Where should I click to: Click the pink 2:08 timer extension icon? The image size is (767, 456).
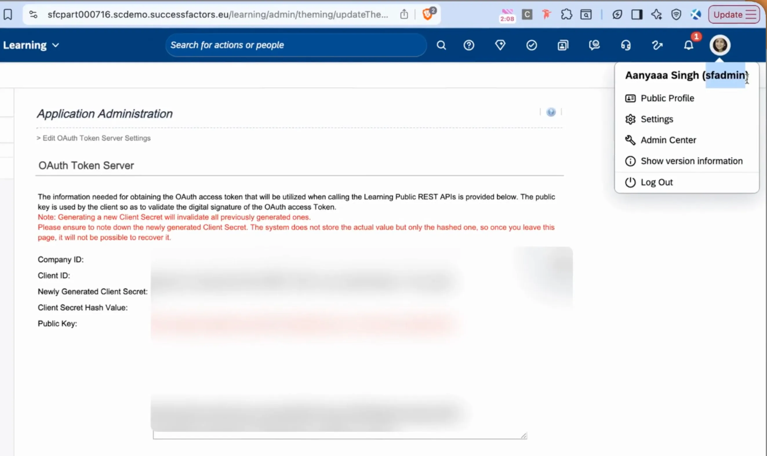(x=507, y=15)
